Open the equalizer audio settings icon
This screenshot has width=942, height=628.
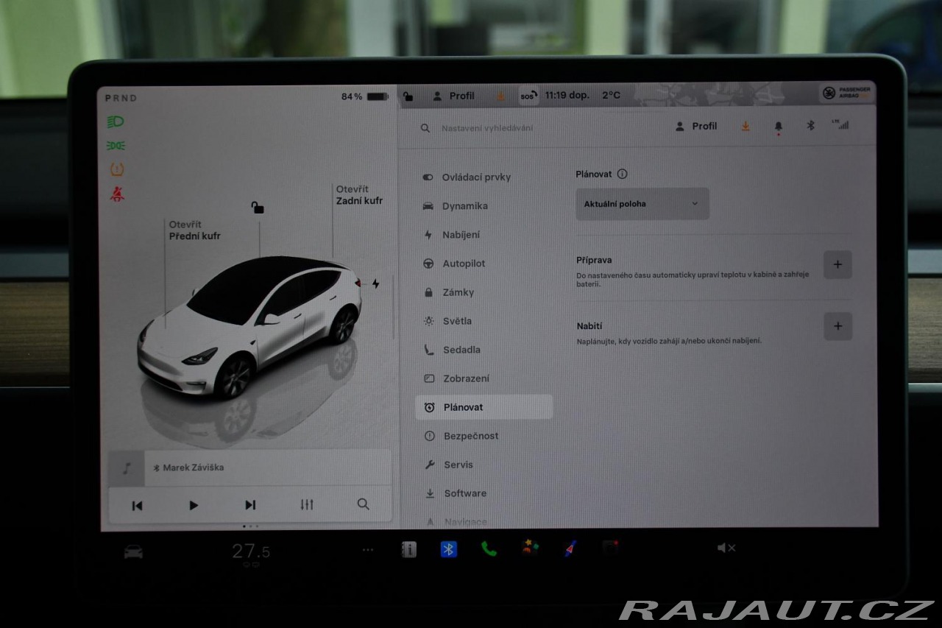coord(307,504)
